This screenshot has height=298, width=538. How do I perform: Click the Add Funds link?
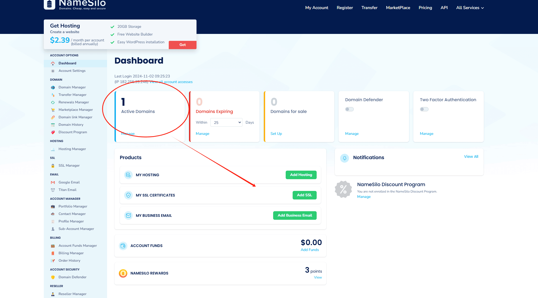coord(310,250)
